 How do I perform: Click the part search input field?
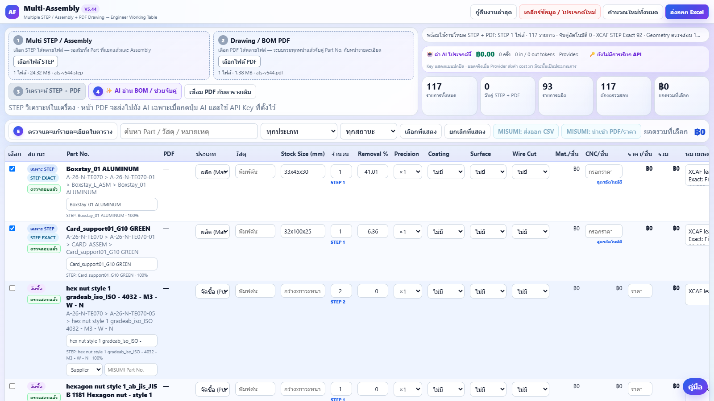[x=189, y=131]
